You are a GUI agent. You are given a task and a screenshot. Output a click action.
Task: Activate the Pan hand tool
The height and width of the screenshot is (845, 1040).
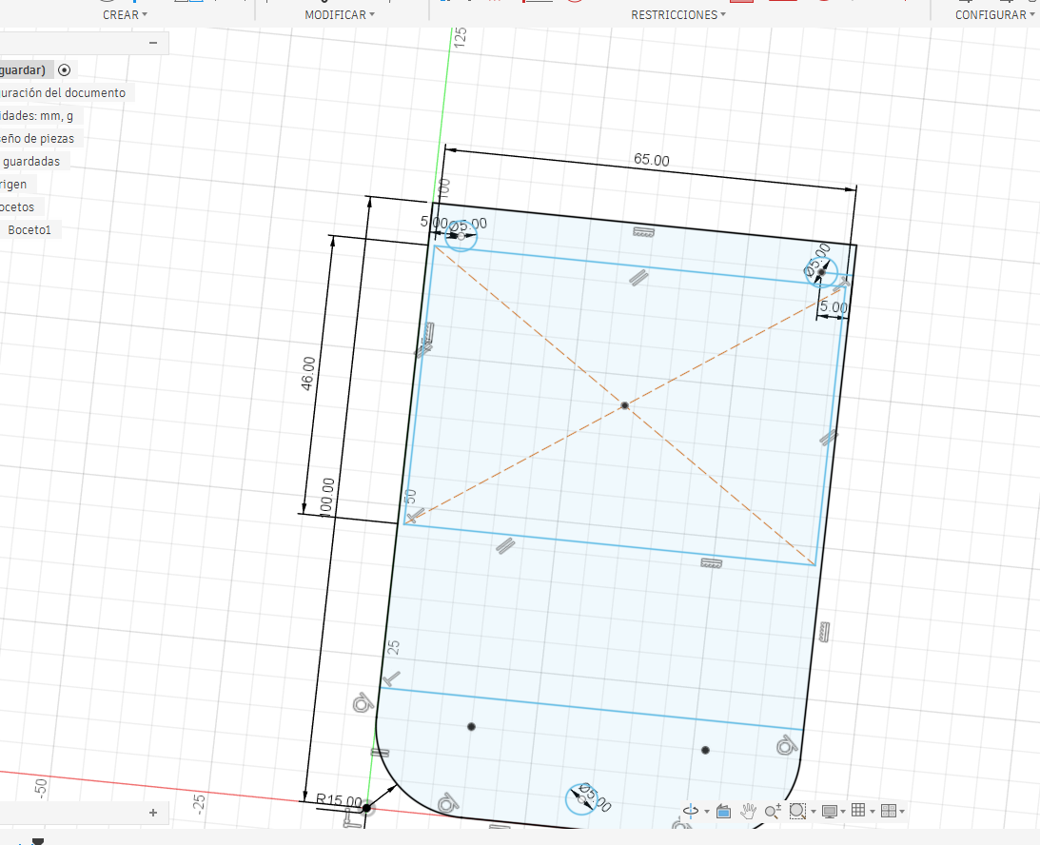[748, 811]
